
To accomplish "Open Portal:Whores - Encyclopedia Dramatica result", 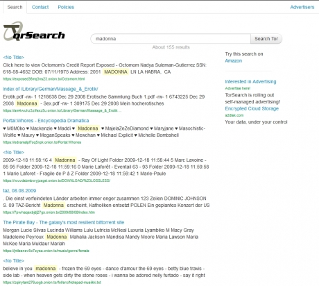I will [46, 121].
